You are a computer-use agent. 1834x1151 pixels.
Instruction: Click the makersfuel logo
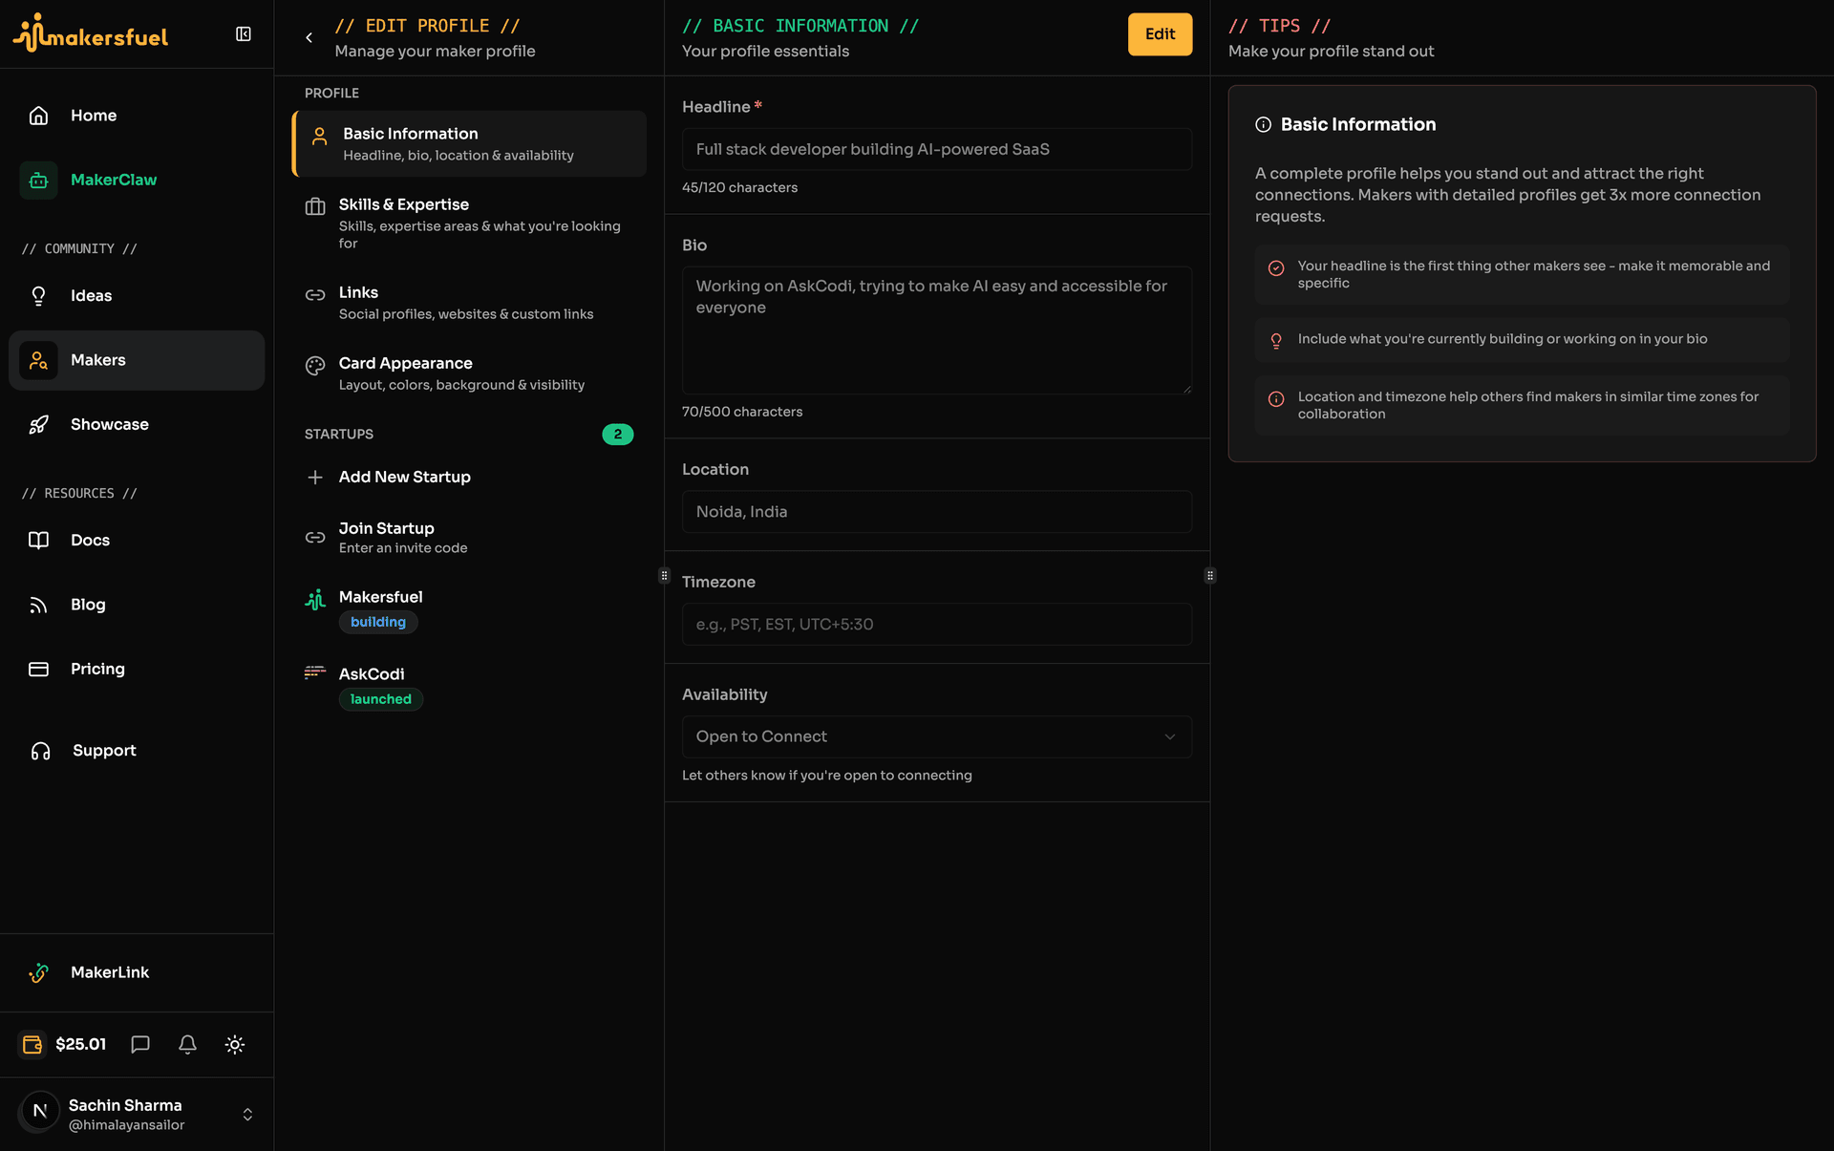(x=91, y=33)
